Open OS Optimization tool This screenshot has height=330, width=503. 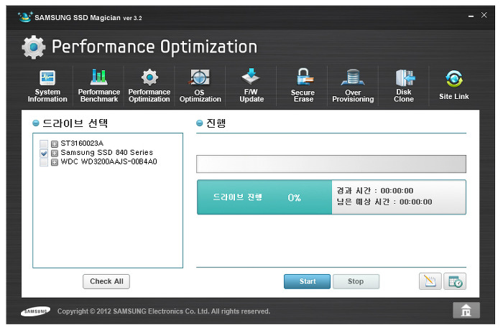[x=200, y=86]
